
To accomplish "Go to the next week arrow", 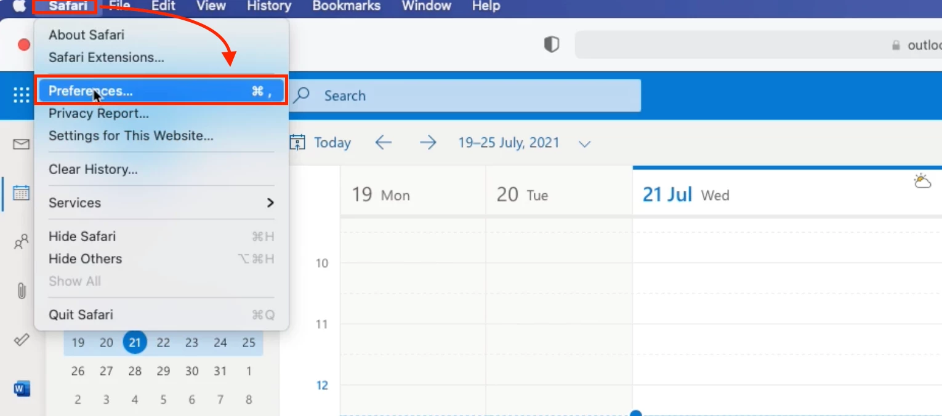I will [428, 143].
